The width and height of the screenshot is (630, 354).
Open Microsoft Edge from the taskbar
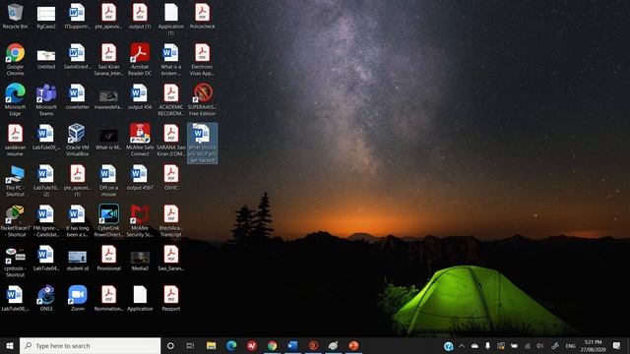point(231,345)
